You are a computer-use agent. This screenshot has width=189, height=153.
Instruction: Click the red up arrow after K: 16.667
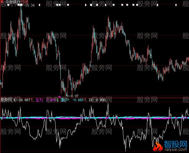pos(32,100)
